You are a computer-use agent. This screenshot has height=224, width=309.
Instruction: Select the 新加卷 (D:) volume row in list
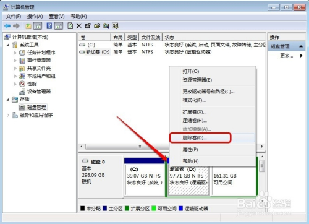coord(172,52)
